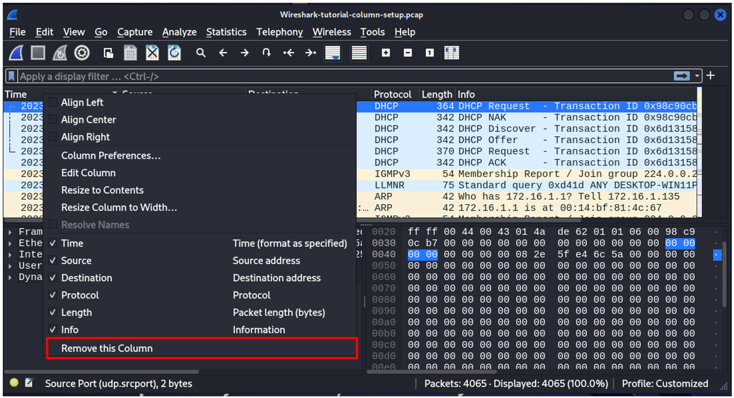
Task: Expand the Internet Protocol tree node
Action: (x=11, y=254)
